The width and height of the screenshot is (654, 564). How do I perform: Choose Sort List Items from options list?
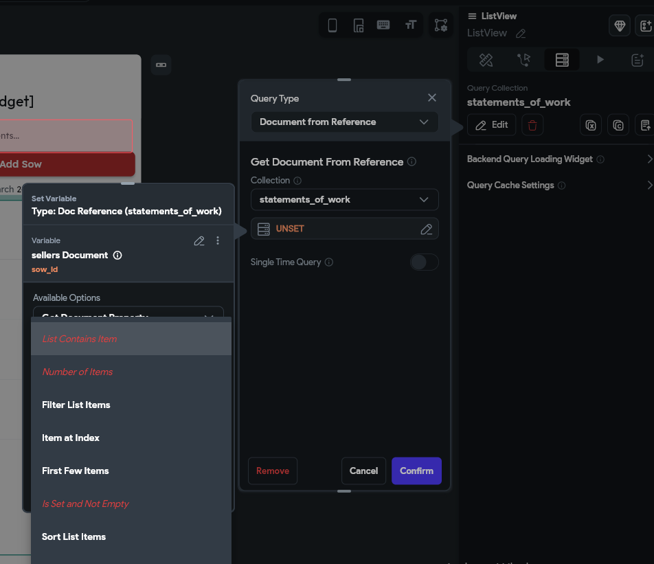pyautogui.click(x=74, y=537)
